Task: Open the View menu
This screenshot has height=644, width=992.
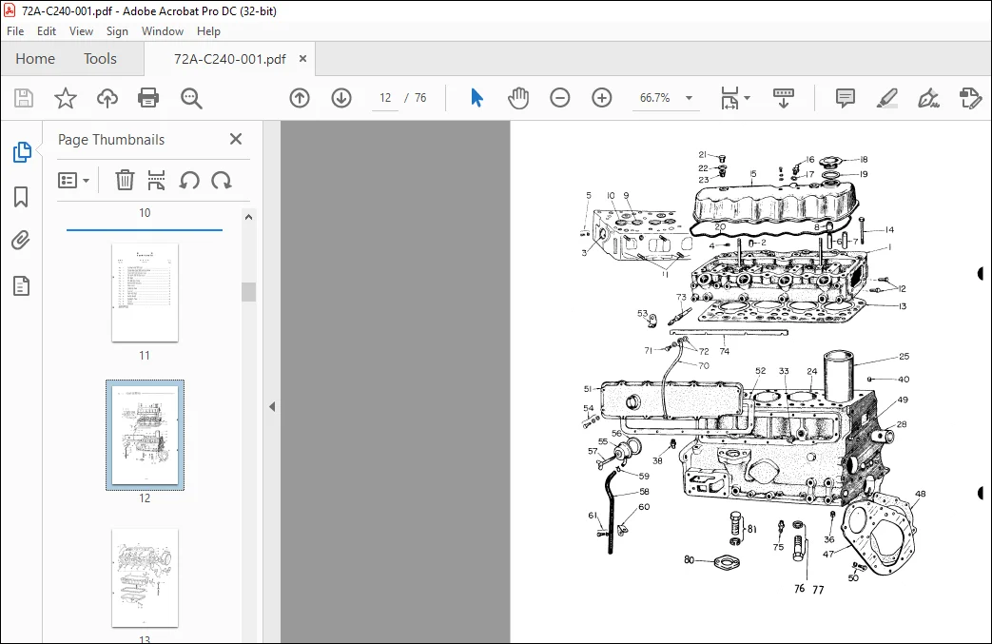Action: click(81, 31)
